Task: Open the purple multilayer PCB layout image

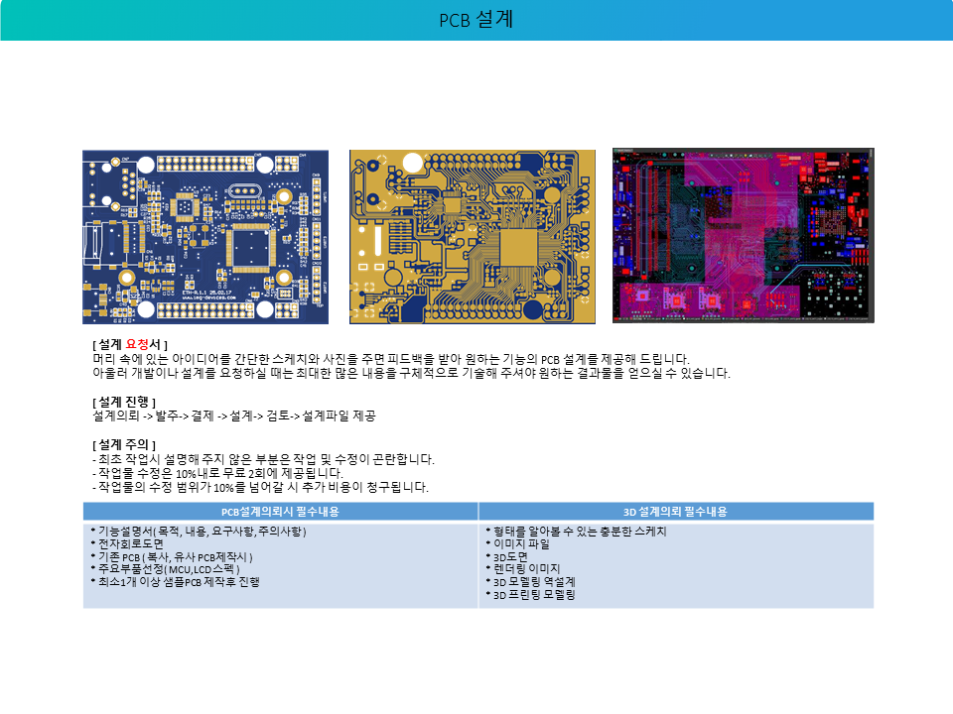Action: pos(744,236)
